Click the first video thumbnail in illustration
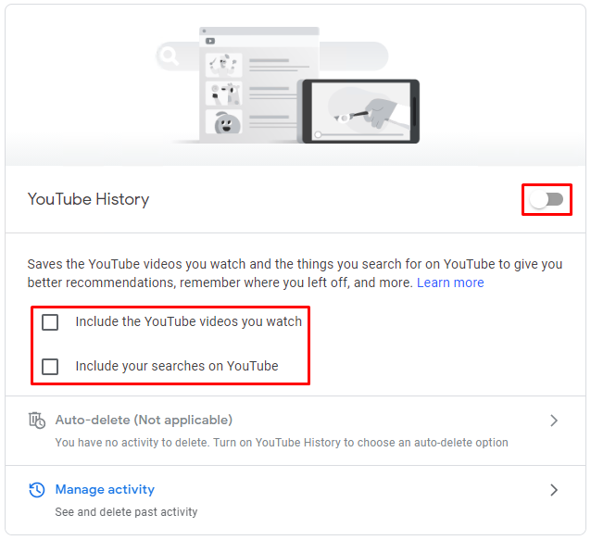 point(224,65)
